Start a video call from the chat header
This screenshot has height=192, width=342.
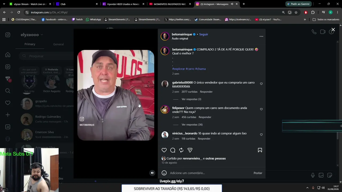coord(323,32)
